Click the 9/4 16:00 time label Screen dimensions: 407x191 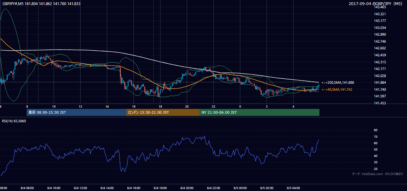(134, 188)
